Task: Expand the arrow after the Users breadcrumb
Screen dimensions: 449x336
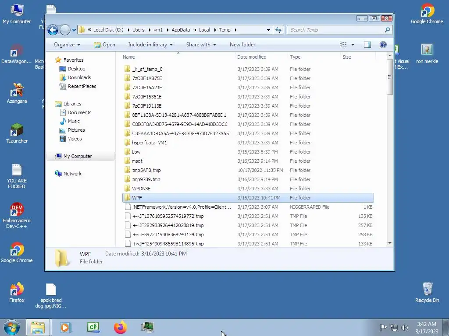Action: 149,30
